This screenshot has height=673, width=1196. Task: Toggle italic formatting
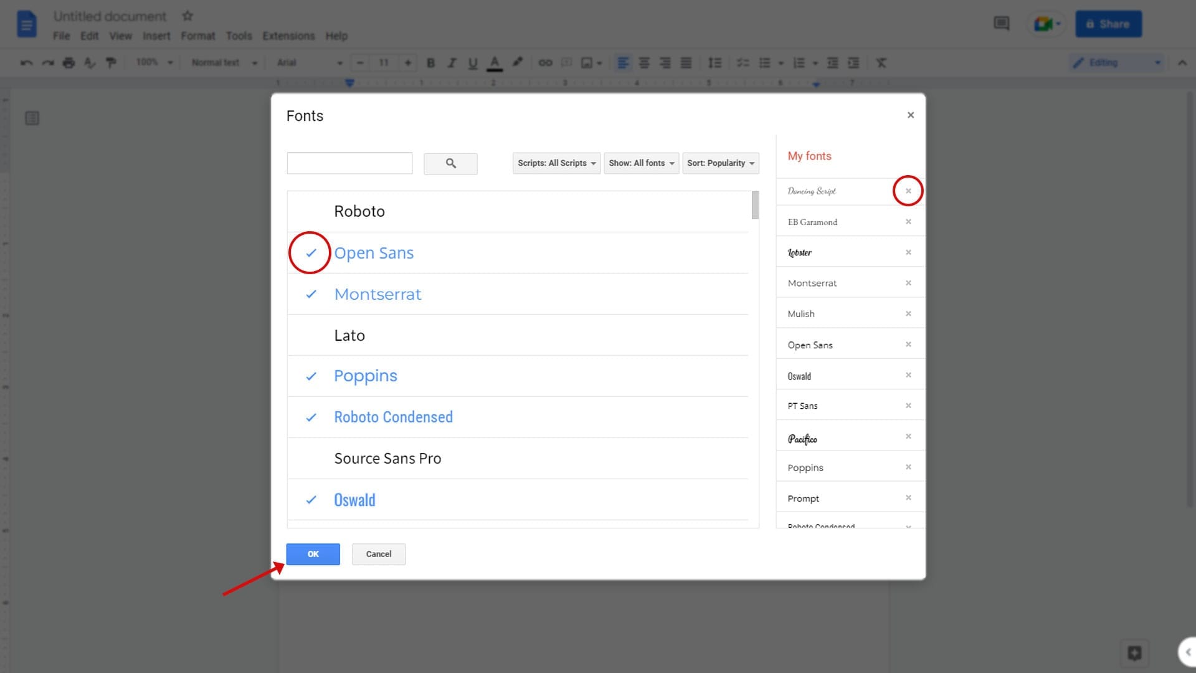coord(452,63)
